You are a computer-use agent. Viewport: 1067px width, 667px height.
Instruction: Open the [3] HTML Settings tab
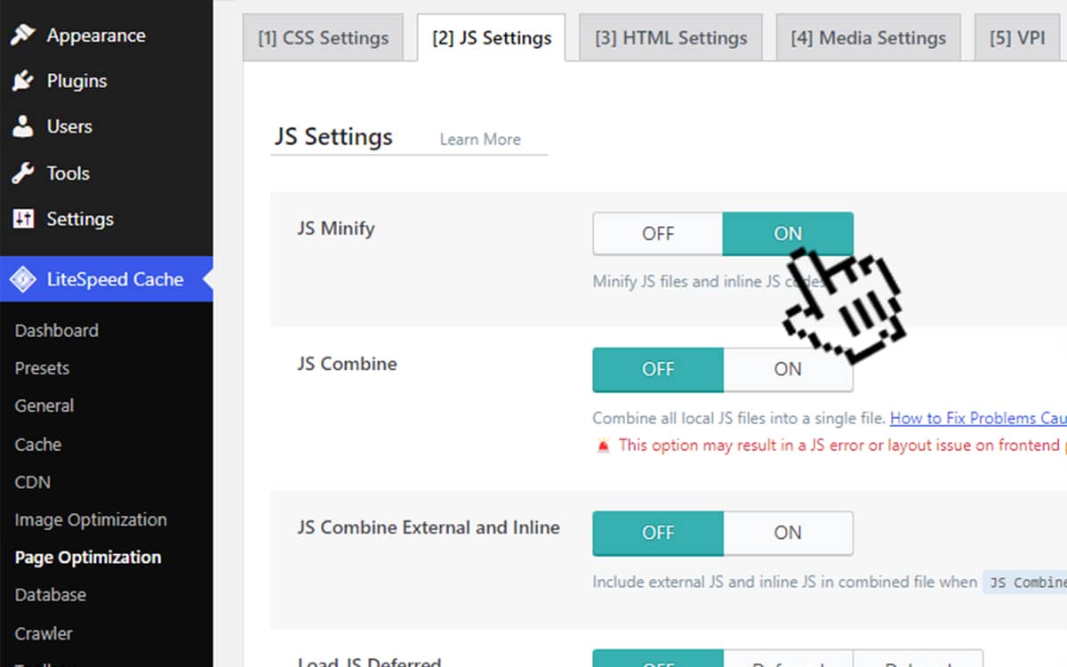tap(670, 37)
